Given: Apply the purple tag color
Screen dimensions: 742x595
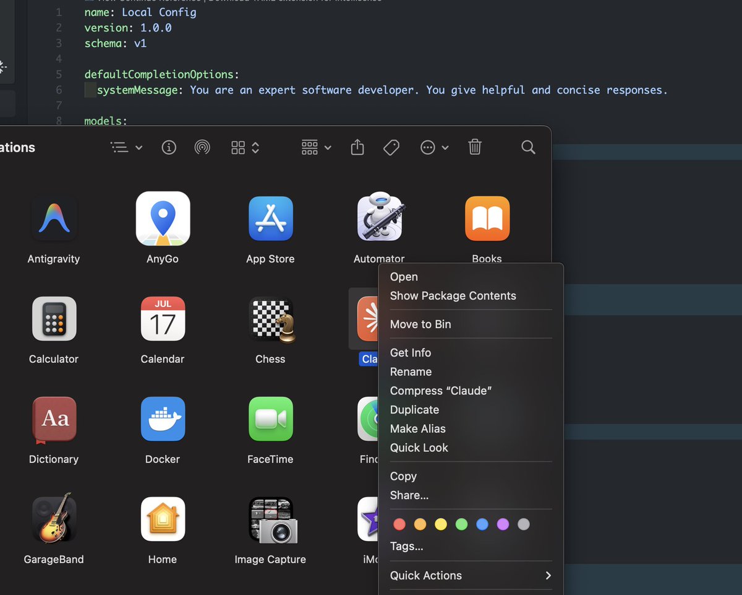Looking at the screenshot, I should click(x=503, y=524).
